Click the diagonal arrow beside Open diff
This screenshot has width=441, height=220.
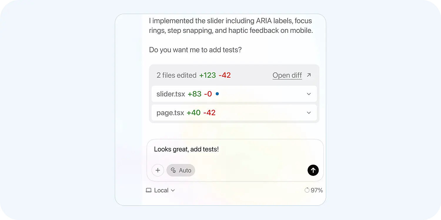click(x=308, y=75)
